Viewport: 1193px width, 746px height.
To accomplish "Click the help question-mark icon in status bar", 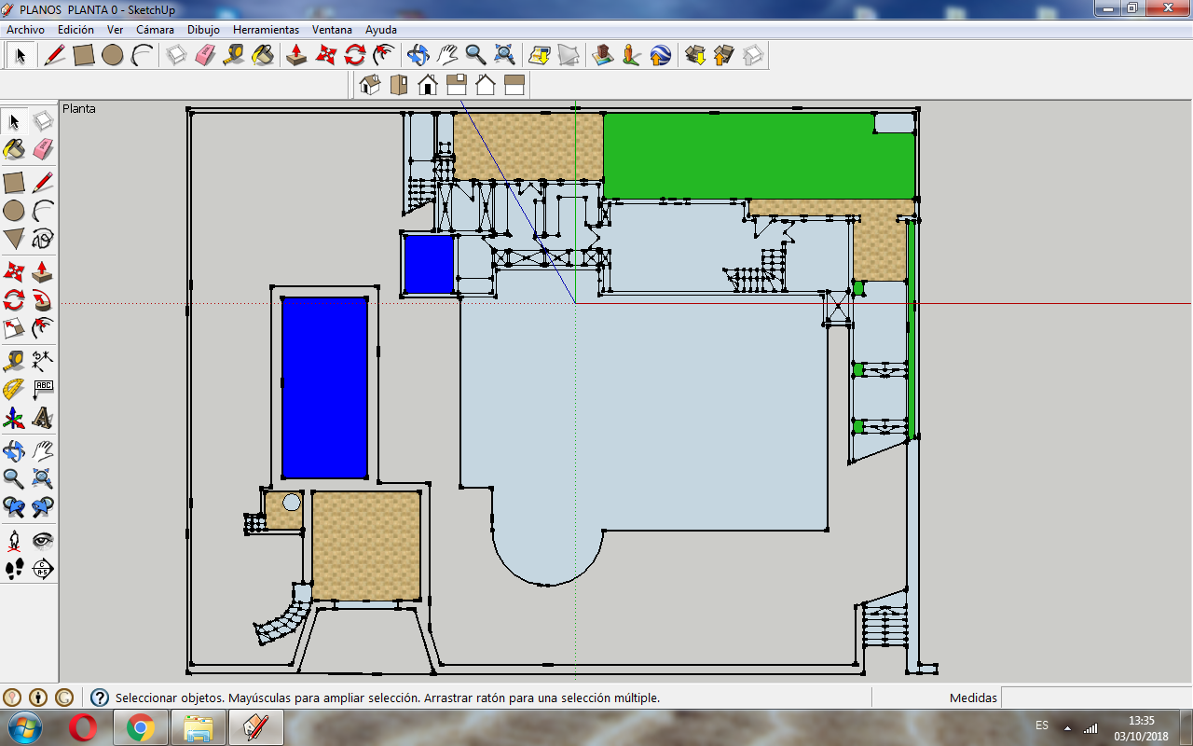I will coord(100,698).
